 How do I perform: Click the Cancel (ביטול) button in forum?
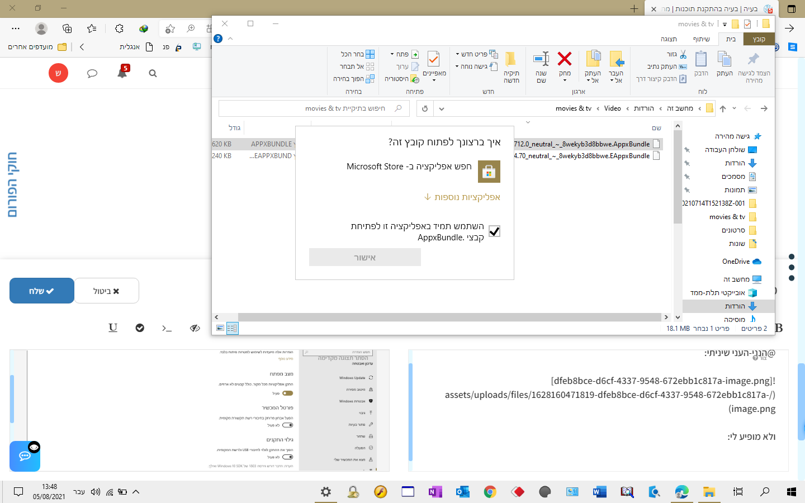click(106, 291)
